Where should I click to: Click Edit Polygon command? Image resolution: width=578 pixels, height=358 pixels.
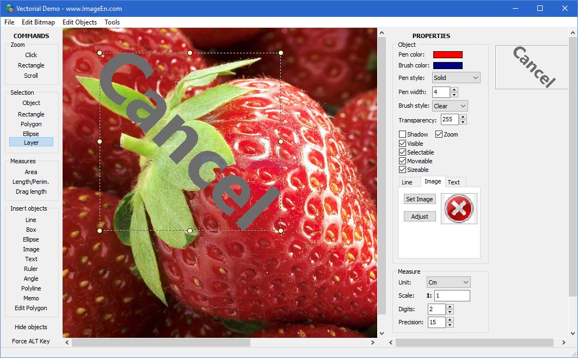pos(31,308)
